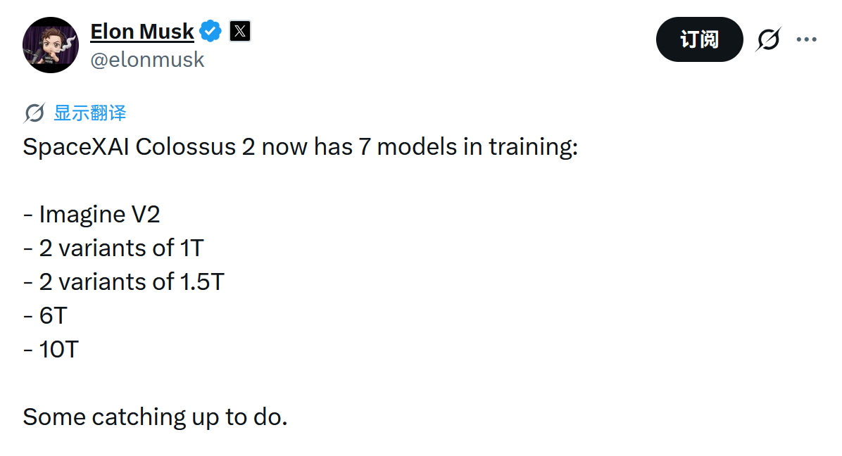Click the Elon Musk display name

point(142,32)
